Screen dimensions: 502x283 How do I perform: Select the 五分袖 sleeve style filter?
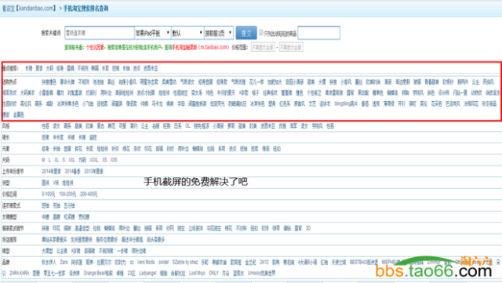pyautogui.click(x=69, y=205)
